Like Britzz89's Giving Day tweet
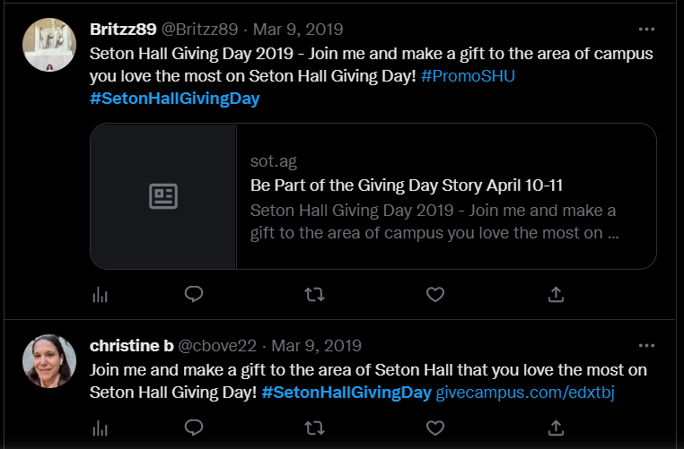Screen dimensions: 684x449 point(434,294)
